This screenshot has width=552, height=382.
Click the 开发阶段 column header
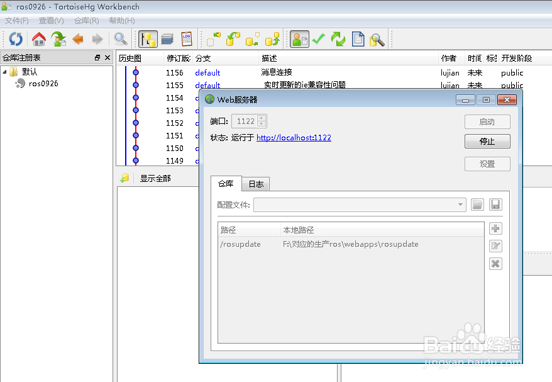pyautogui.click(x=524, y=58)
